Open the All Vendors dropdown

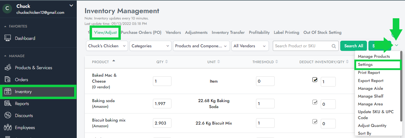[250, 46]
